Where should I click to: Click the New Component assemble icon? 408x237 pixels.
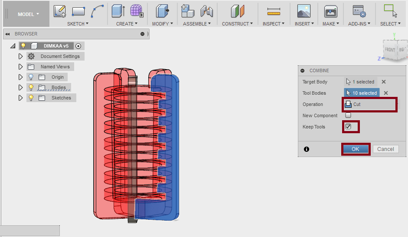point(188,11)
